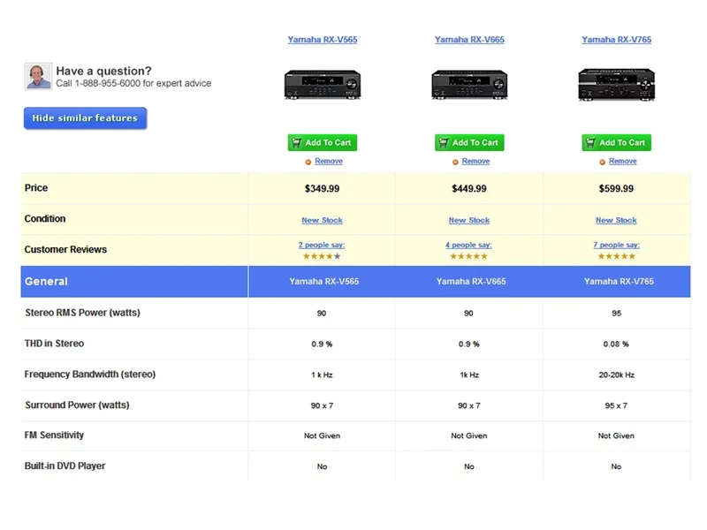The width and height of the screenshot is (707, 530).
Task: Open the Yamaha RX-V665 product link
Action: [469, 39]
